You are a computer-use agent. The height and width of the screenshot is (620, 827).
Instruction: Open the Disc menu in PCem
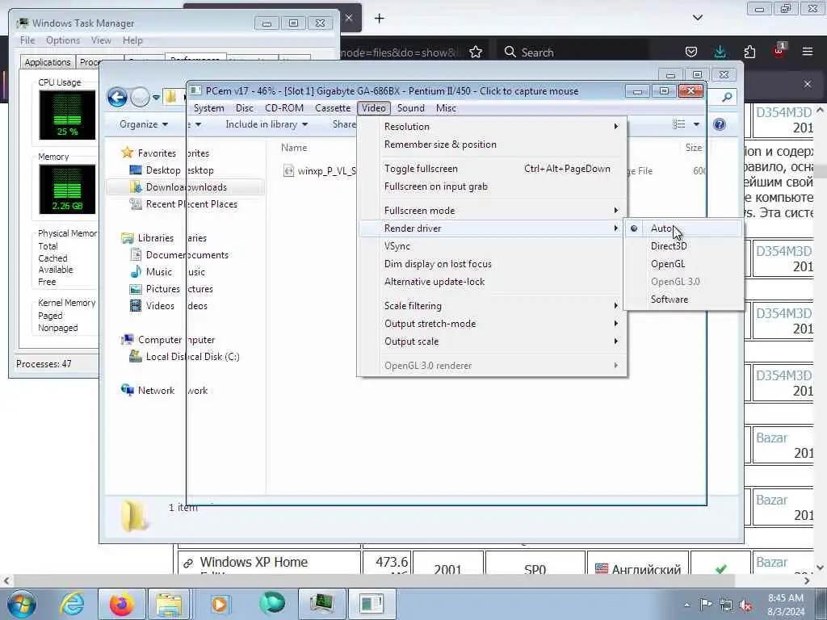244,108
